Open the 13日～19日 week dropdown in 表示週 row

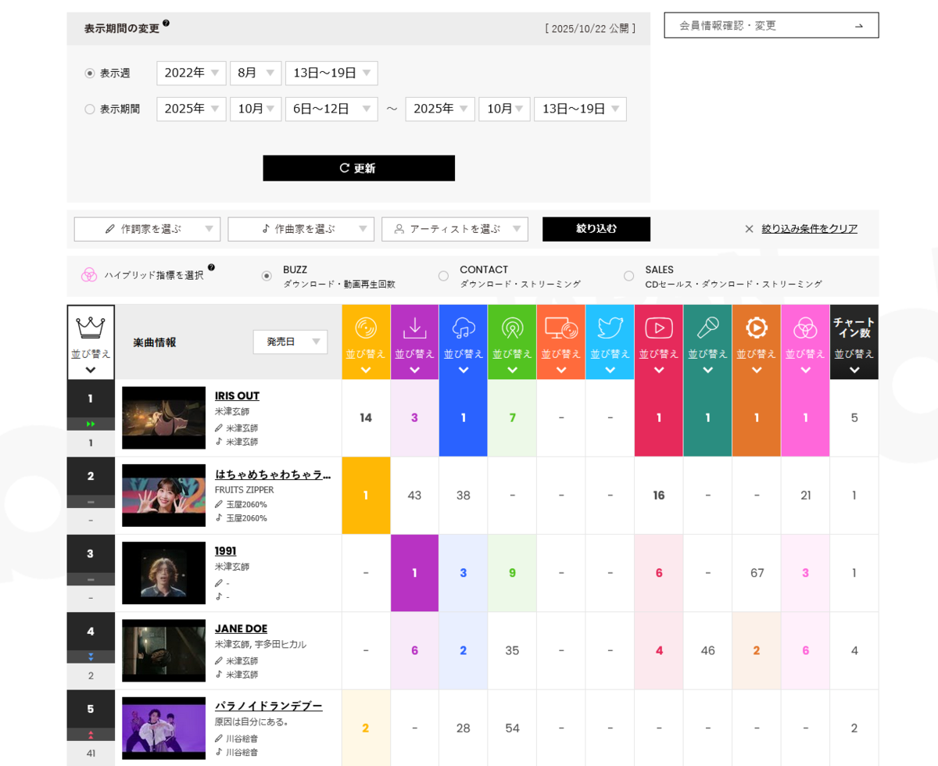pos(331,73)
